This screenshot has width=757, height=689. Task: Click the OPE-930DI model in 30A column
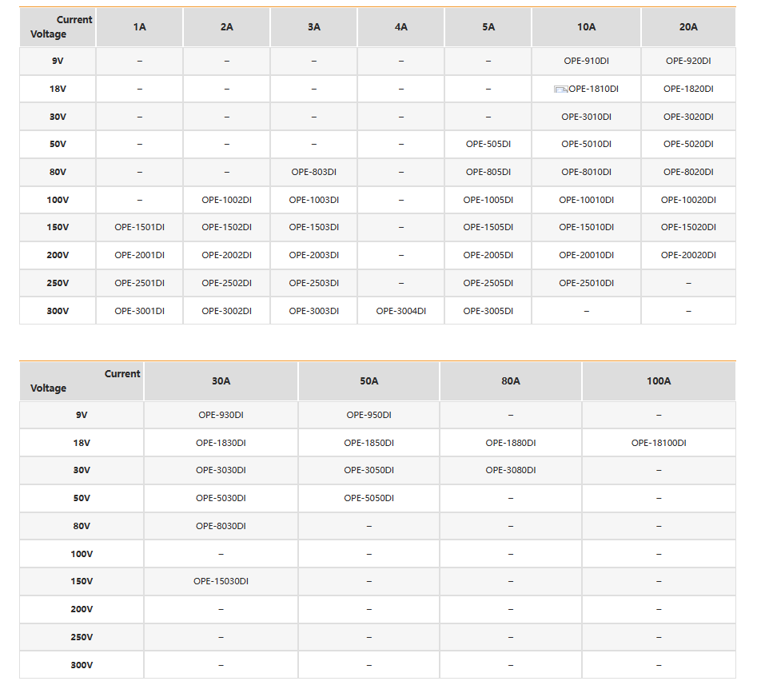pos(221,415)
